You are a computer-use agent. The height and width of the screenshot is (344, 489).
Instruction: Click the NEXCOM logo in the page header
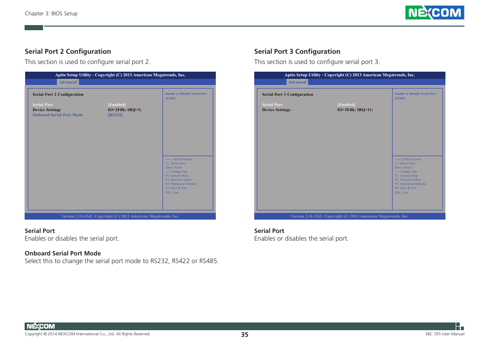pyautogui.click(x=435, y=12)
